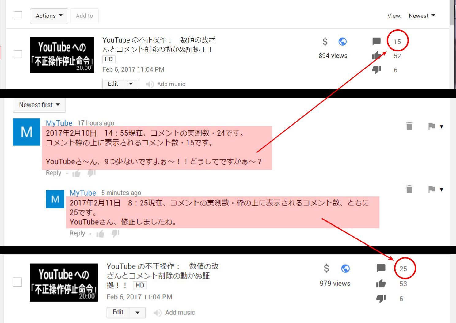Click the "17 hours ago" timestamp

[x=96, y=123]
